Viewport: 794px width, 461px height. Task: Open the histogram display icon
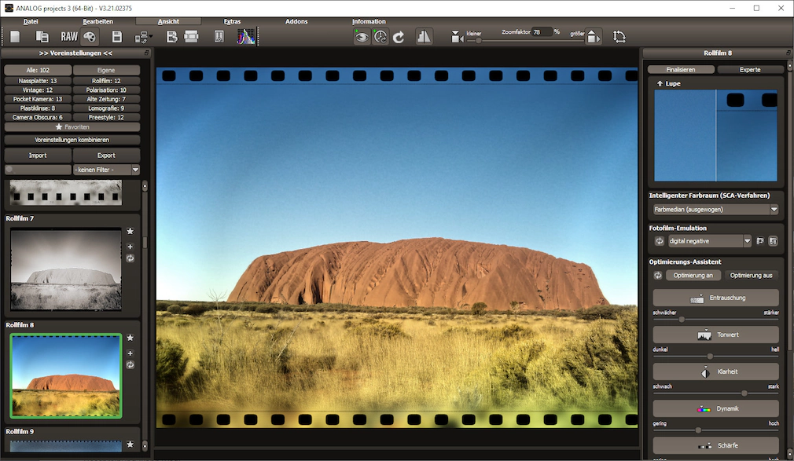(246, 37)
